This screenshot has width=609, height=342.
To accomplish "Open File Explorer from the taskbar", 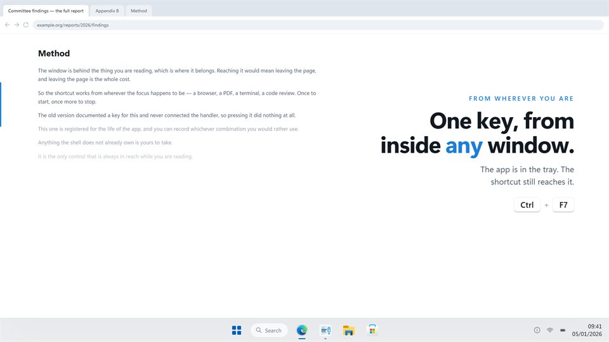I will (349, 330).
